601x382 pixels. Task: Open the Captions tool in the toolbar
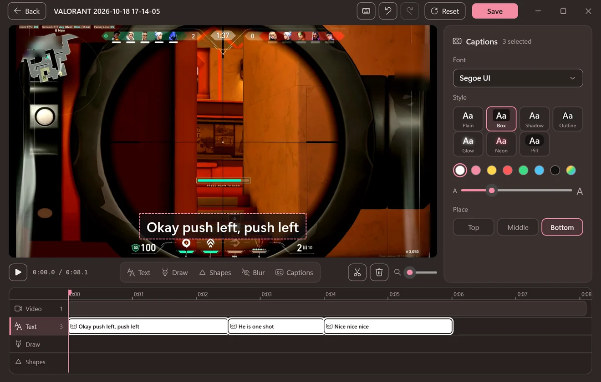pos(294,272)
